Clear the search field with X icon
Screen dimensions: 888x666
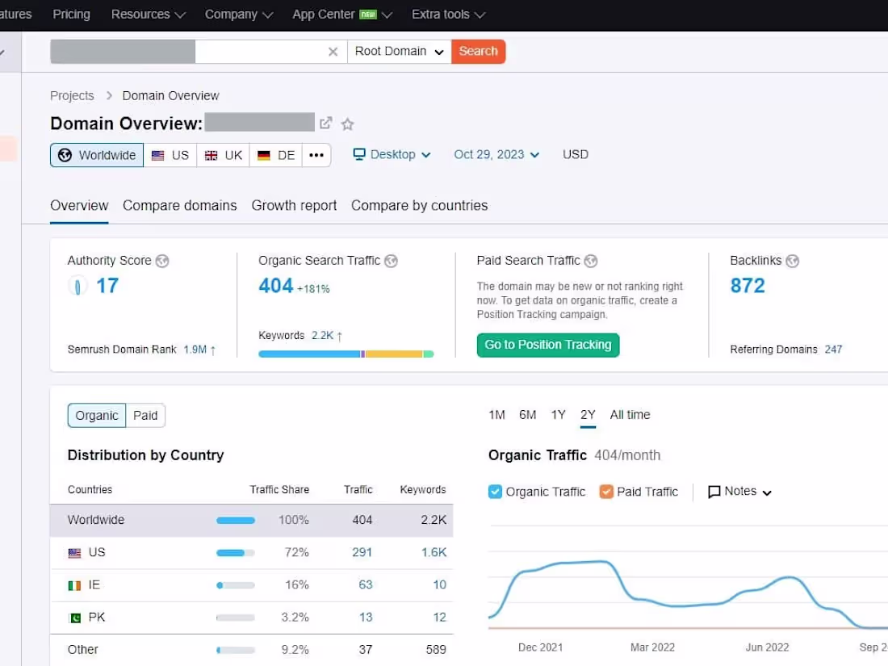point(333,52)
